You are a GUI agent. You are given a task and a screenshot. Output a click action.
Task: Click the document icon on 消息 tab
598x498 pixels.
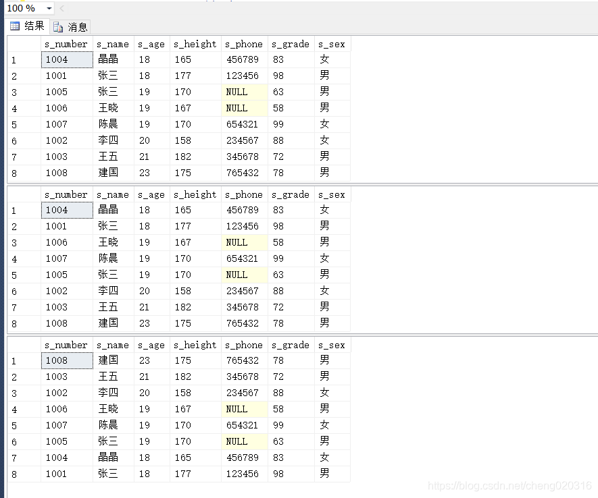point(58,26)
